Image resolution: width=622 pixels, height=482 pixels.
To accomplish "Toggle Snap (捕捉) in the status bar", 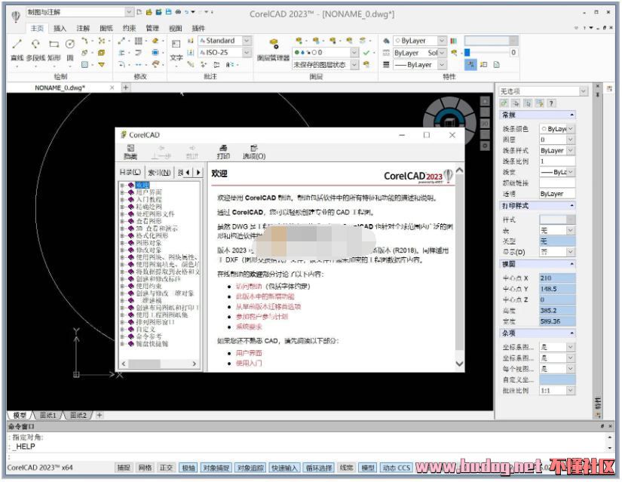I will (x=124, y=468).
